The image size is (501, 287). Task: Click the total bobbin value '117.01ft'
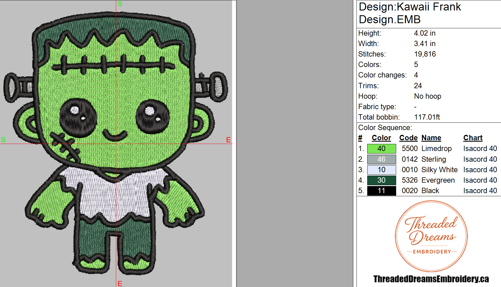click(427, 117)
